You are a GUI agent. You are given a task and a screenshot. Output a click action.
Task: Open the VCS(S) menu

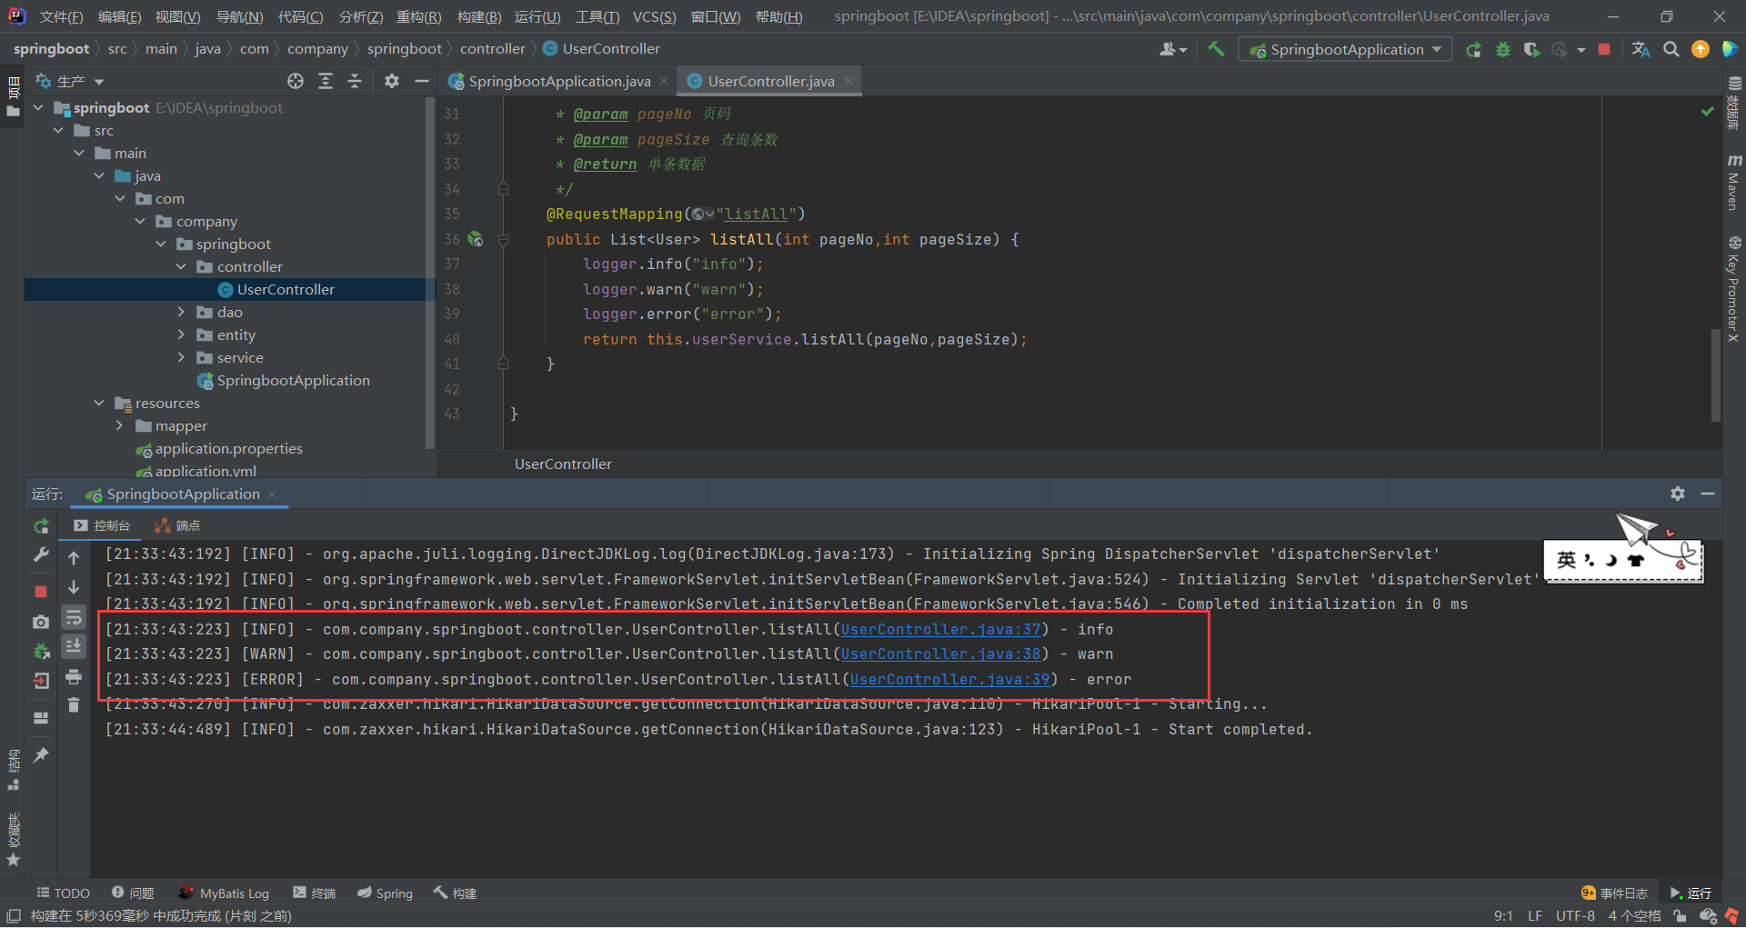(654, 16)
